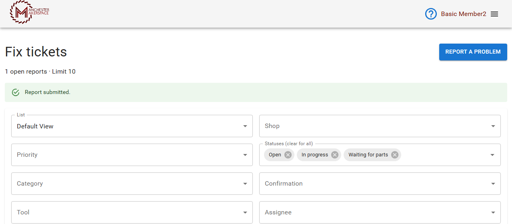This screenshot has width=512, height=224.
Task: Remove the In progress status chip
Action: [x=335, y=155]
